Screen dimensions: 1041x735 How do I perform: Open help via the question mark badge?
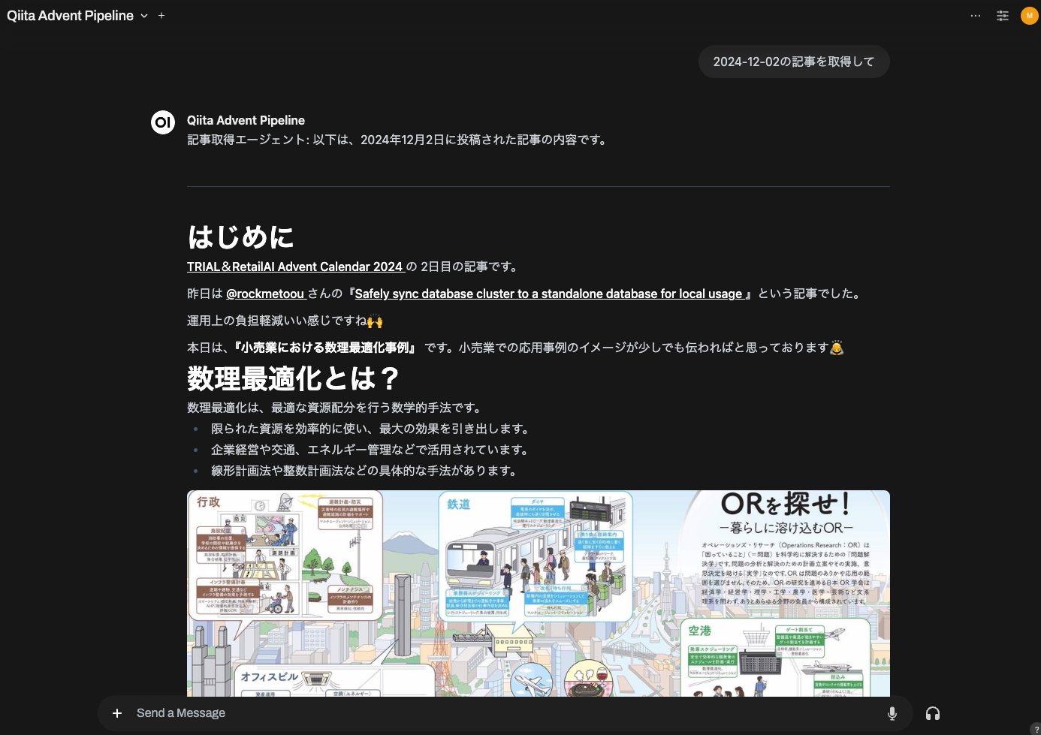pyautogui.click(x=1037, y=729)
